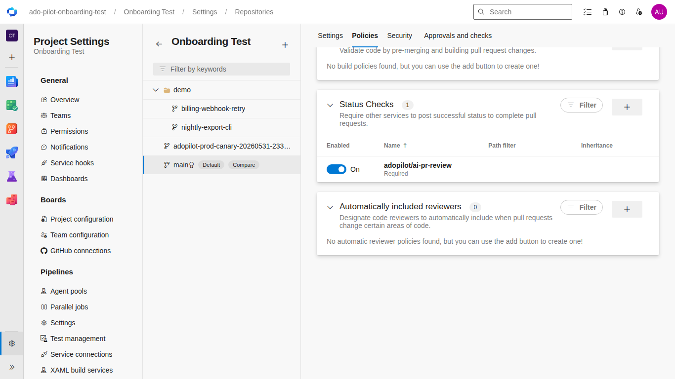Click the Onboarding Test breadcrumb link
The image size is (675, 379).
point(149,12)
